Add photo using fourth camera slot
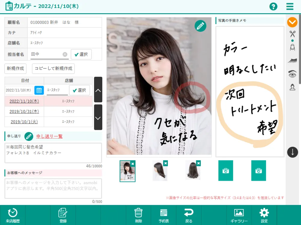Viewport: 301px width, 225px height. 226,171
